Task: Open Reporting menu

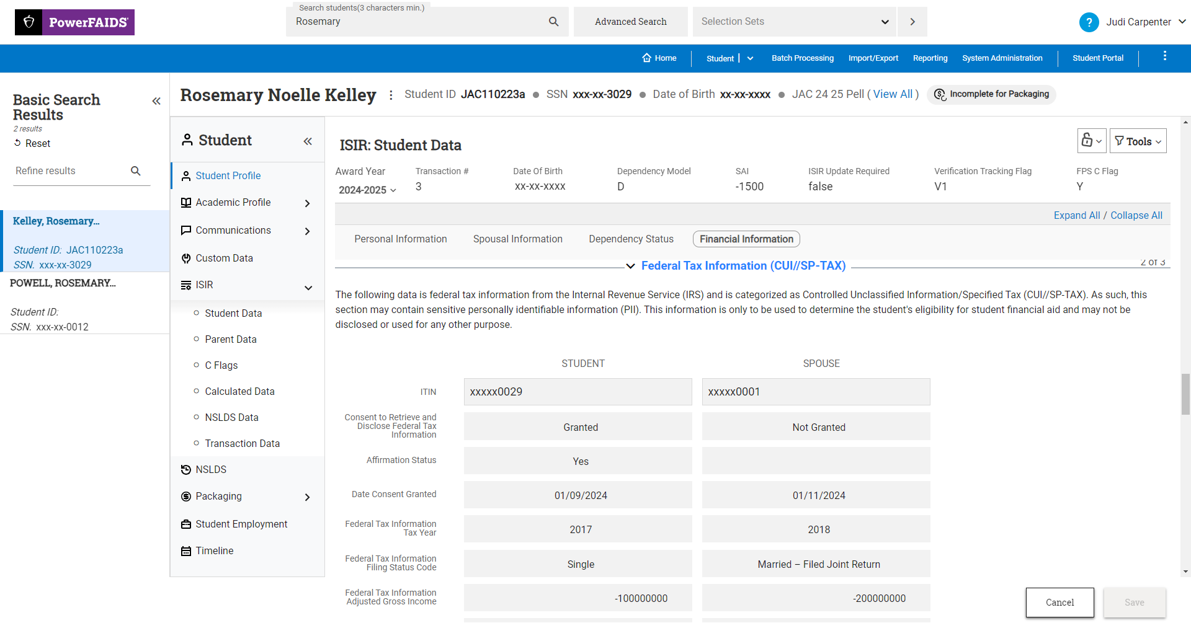Action: (930, 58)
